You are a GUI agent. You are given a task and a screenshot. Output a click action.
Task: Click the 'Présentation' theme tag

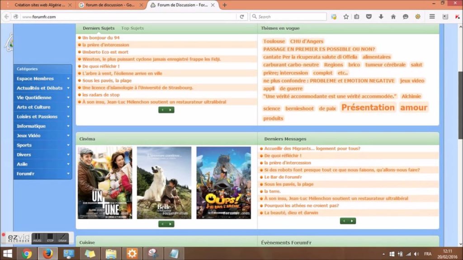368,107
